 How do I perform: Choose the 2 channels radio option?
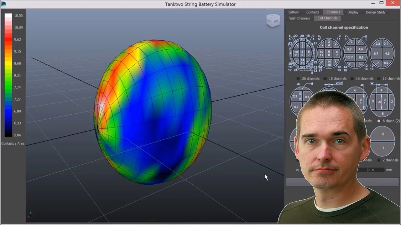click(x=379, y=160)
